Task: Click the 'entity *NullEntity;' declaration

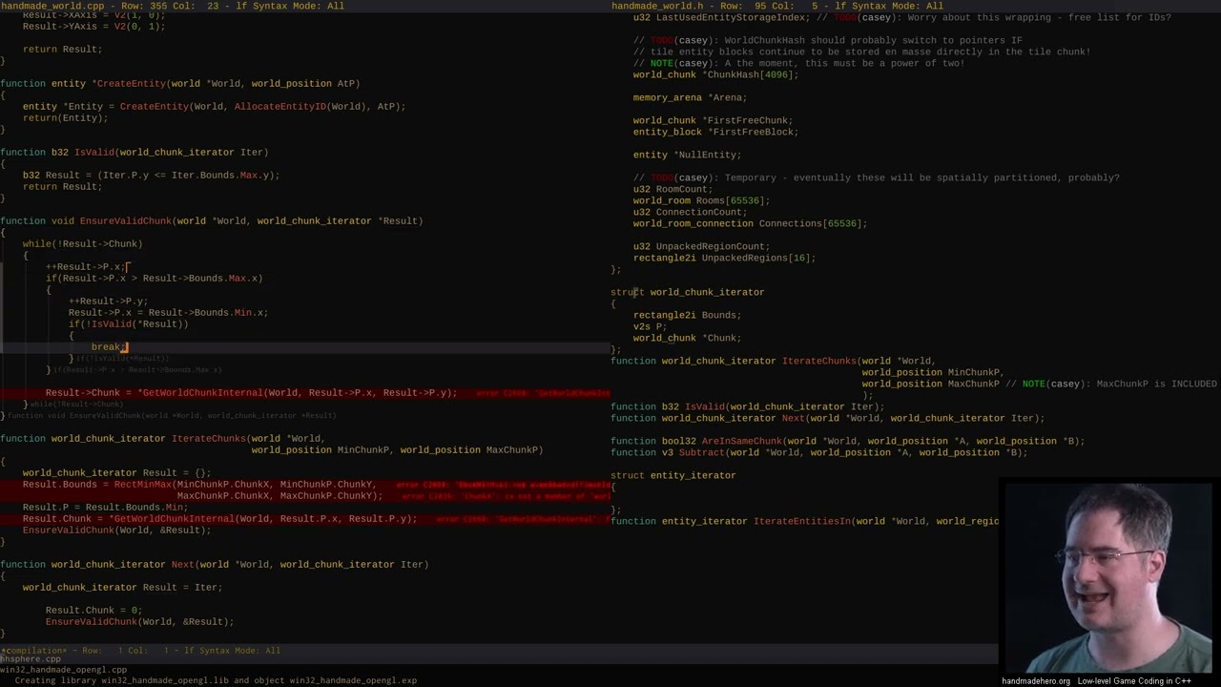Action: point(687,155)
